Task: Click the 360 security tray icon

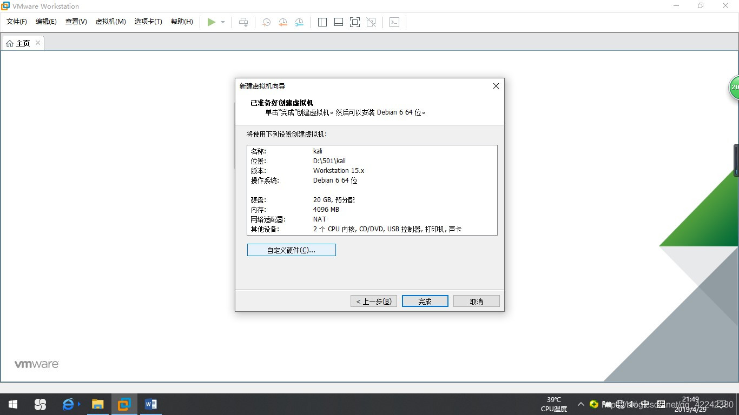Action: coord(594,404)
